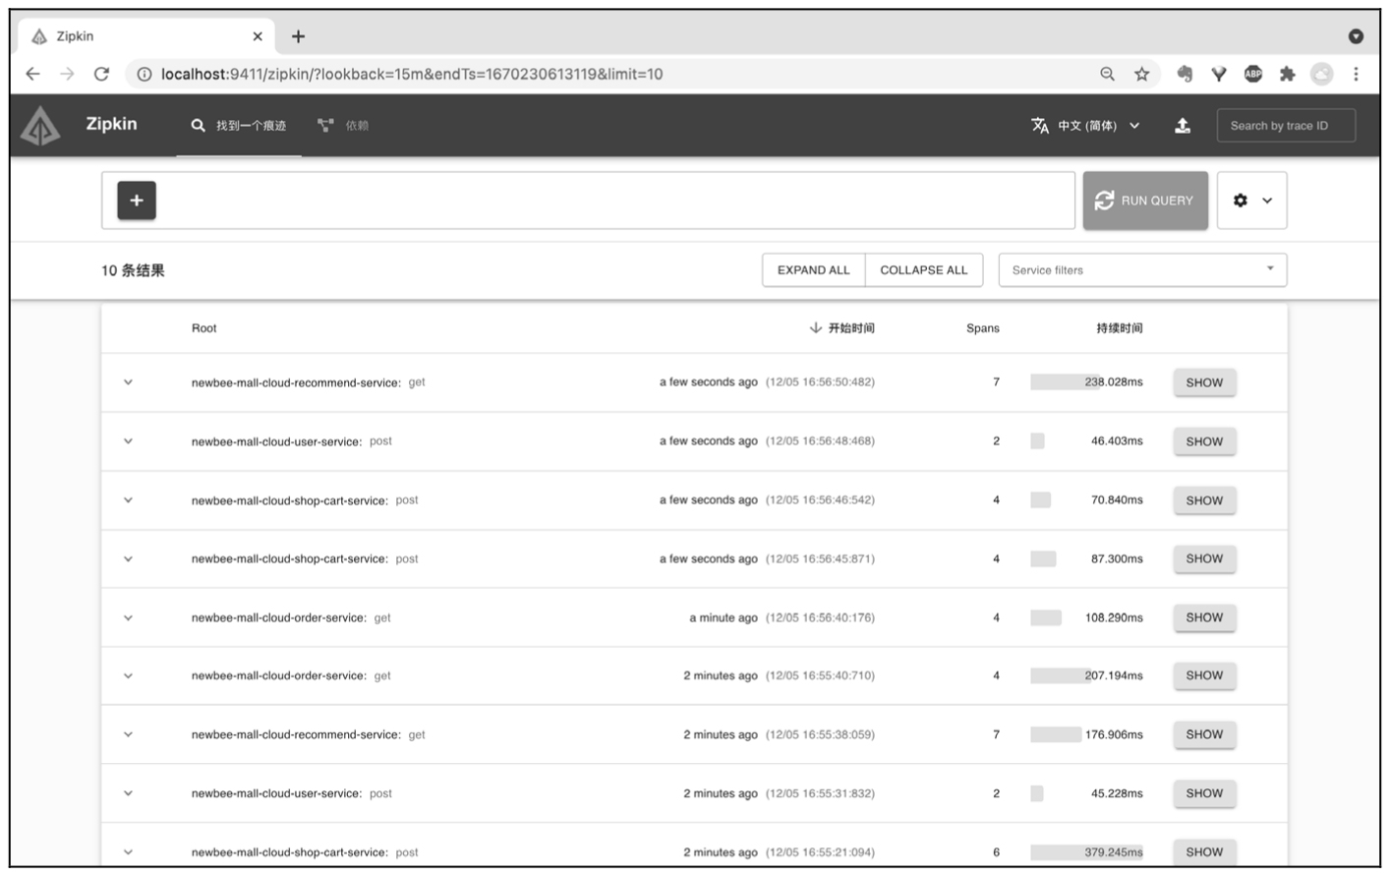Click the browser forward arrow
This screenshot has width=1390, height=876.
[x=67, y=74]
